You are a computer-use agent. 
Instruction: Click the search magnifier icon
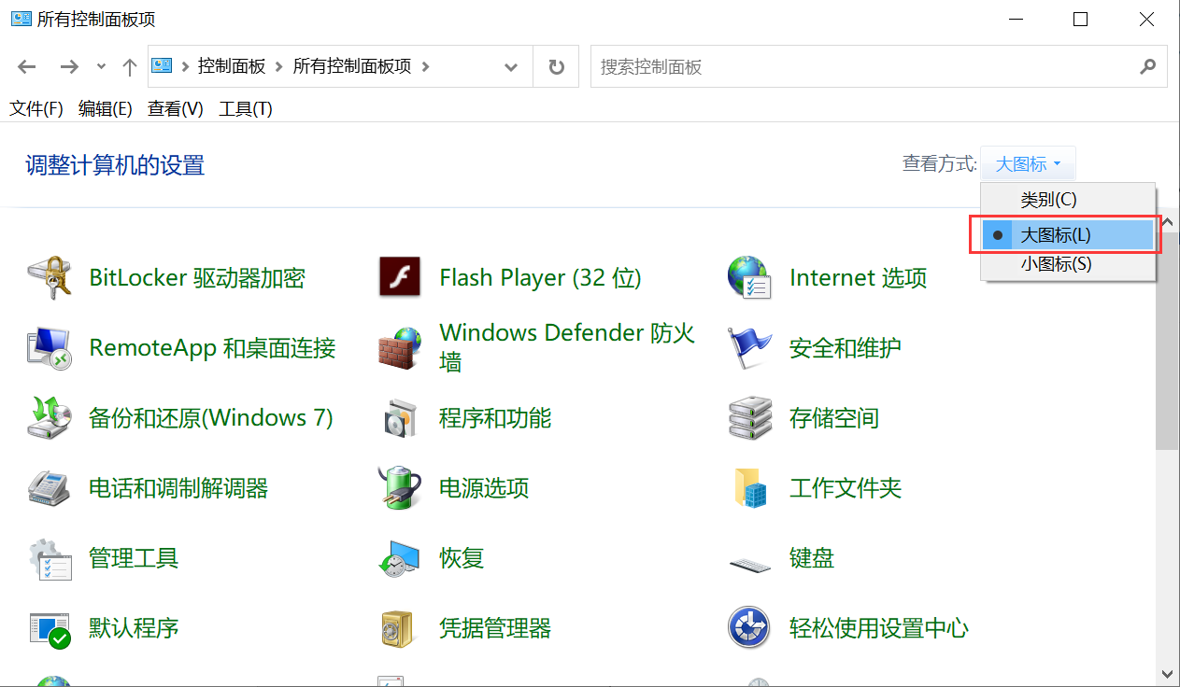1148,66
